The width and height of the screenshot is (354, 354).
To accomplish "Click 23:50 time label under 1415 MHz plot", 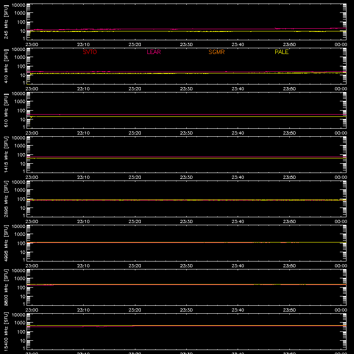I will [x=289, y=177].
